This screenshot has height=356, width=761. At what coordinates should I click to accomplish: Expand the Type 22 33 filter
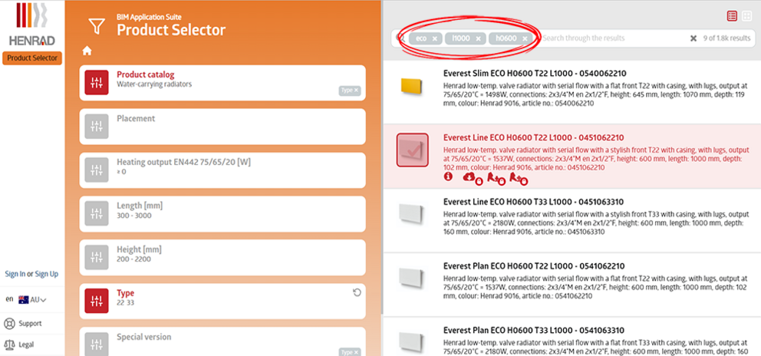(222, 301)
